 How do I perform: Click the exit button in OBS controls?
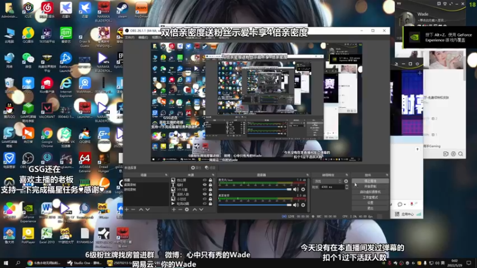pos(370,208)
